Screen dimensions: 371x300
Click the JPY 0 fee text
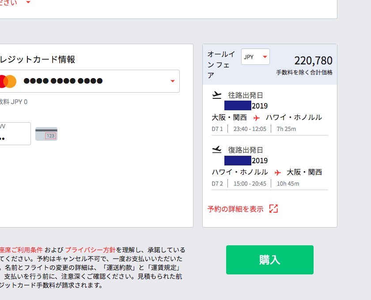coord(19,102)
